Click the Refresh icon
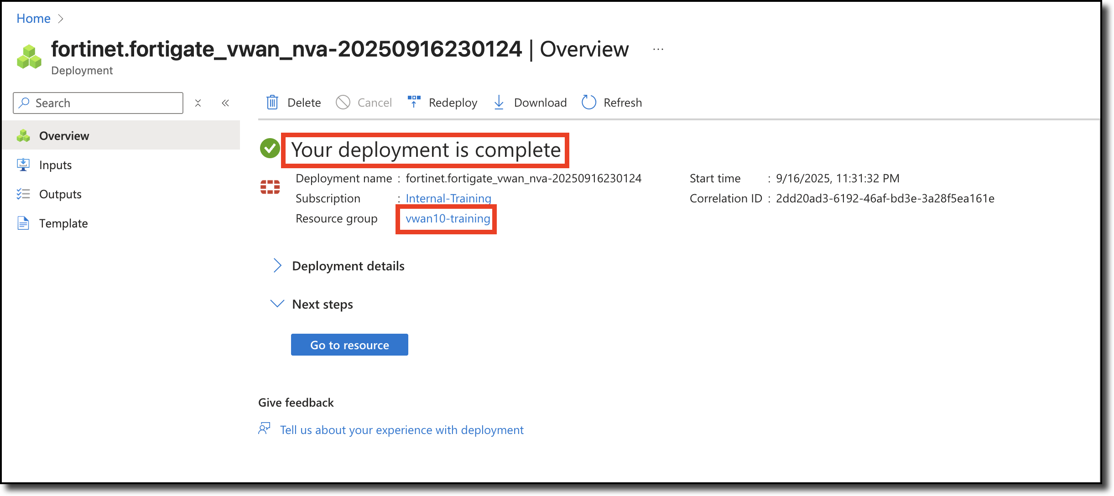 588,102
